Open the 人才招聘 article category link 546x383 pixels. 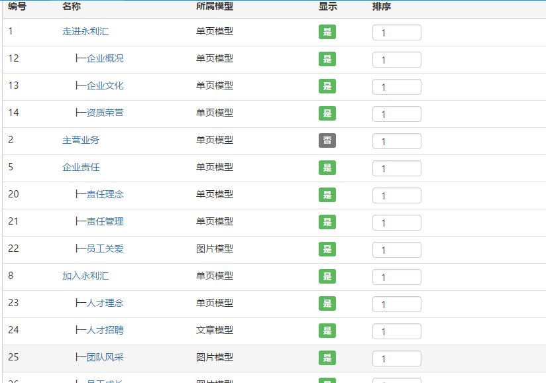point(105,330)
